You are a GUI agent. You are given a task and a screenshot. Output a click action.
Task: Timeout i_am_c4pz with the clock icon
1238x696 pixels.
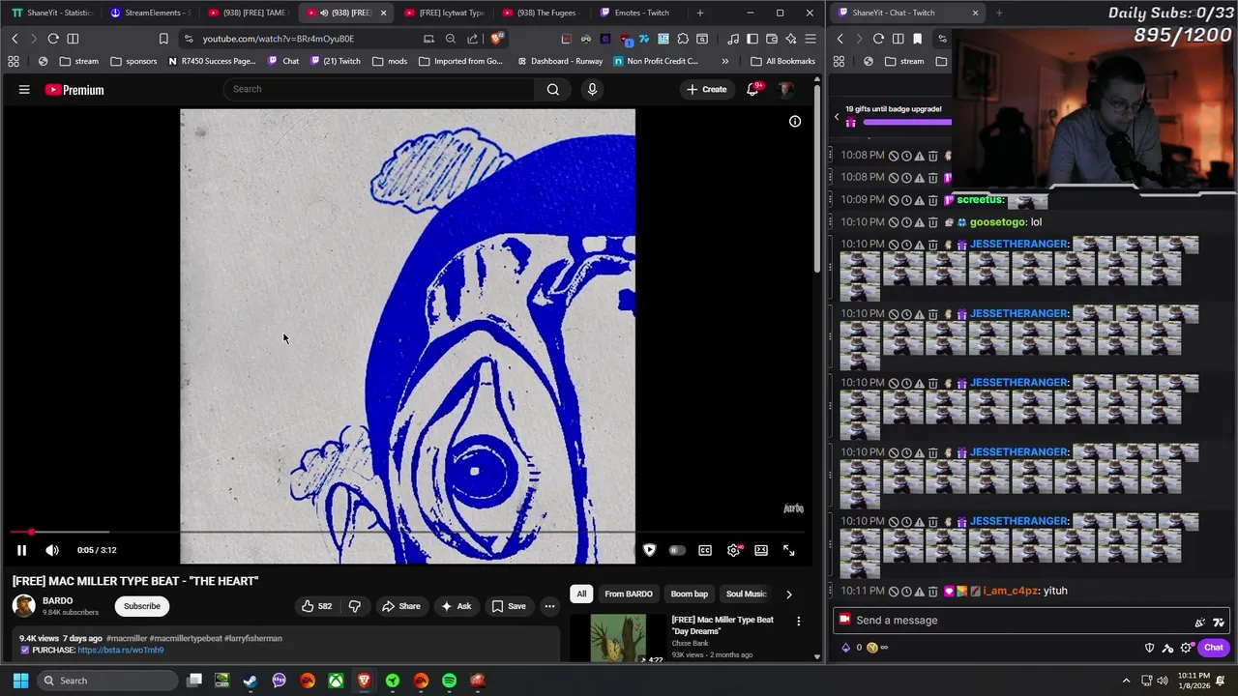(x=906, y=591)
